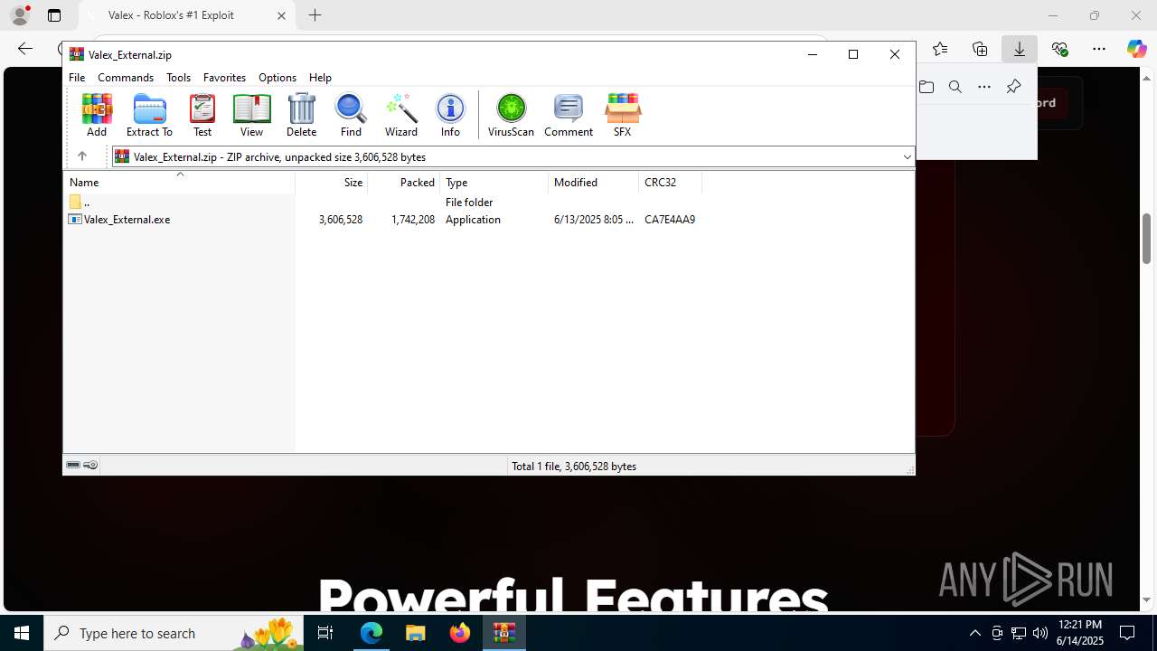Open the volume control in system tray
The width and height of the screenshot is (1157, 651).
[1039, 633]
